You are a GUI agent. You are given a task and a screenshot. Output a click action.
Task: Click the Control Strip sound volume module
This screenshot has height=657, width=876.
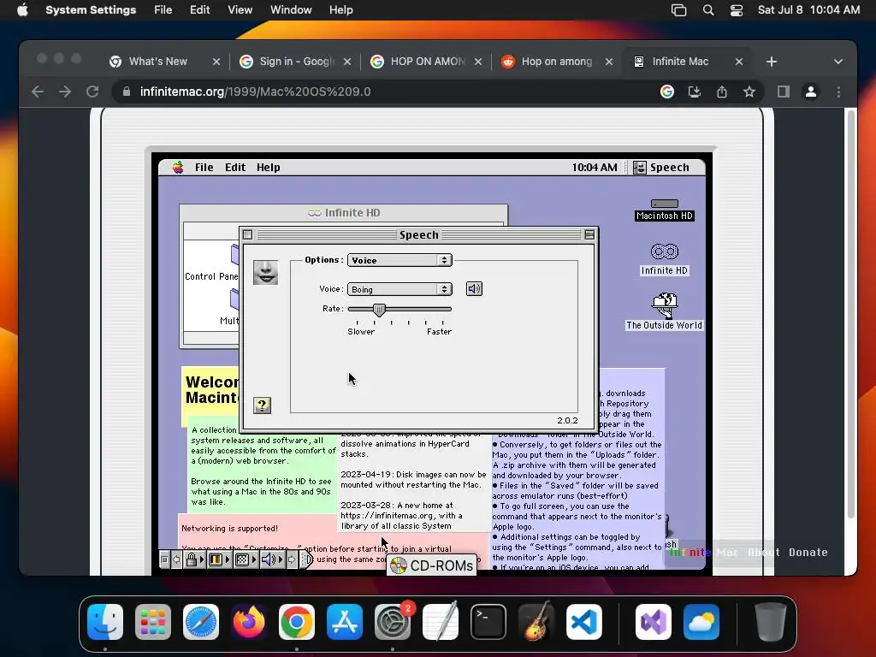(271, 559)
